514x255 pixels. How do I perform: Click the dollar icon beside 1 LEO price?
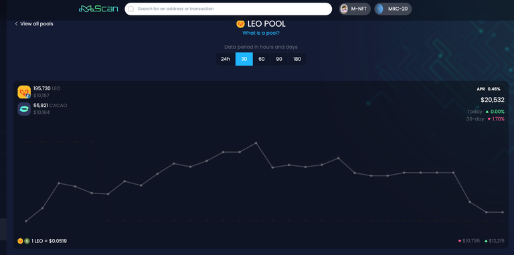(27, 241)
